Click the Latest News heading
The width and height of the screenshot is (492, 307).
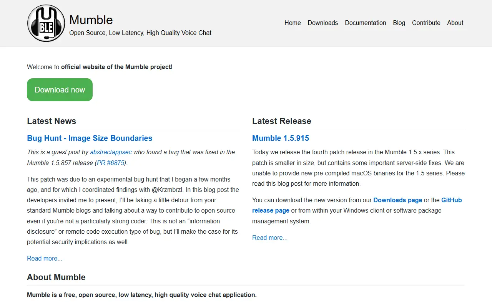52,121
